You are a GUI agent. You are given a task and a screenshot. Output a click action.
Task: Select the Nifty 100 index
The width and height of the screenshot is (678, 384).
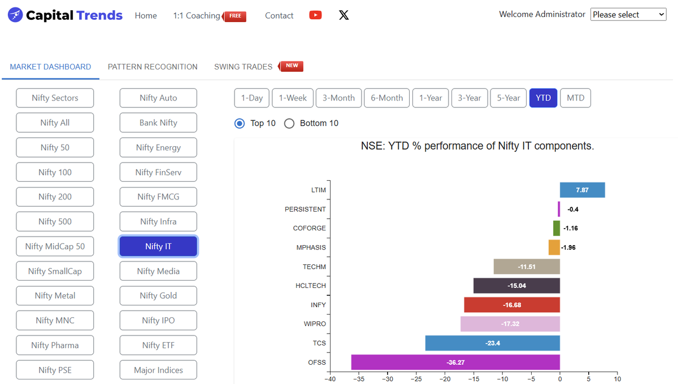pyautogui.click(x=55, y=172)
